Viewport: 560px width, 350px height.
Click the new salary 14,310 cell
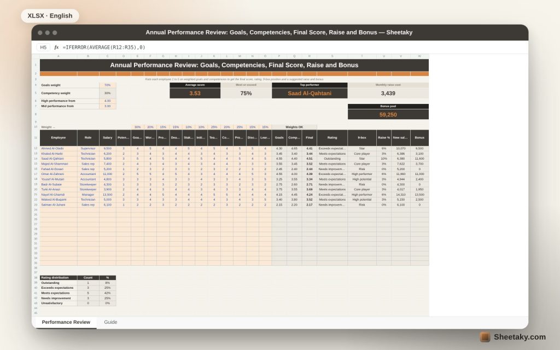point(401,195)
